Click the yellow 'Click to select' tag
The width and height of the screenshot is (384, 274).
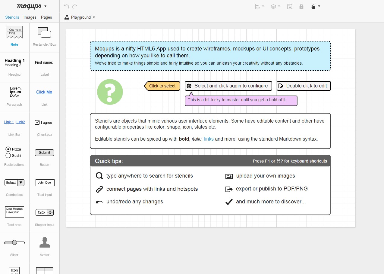point(162,86)
